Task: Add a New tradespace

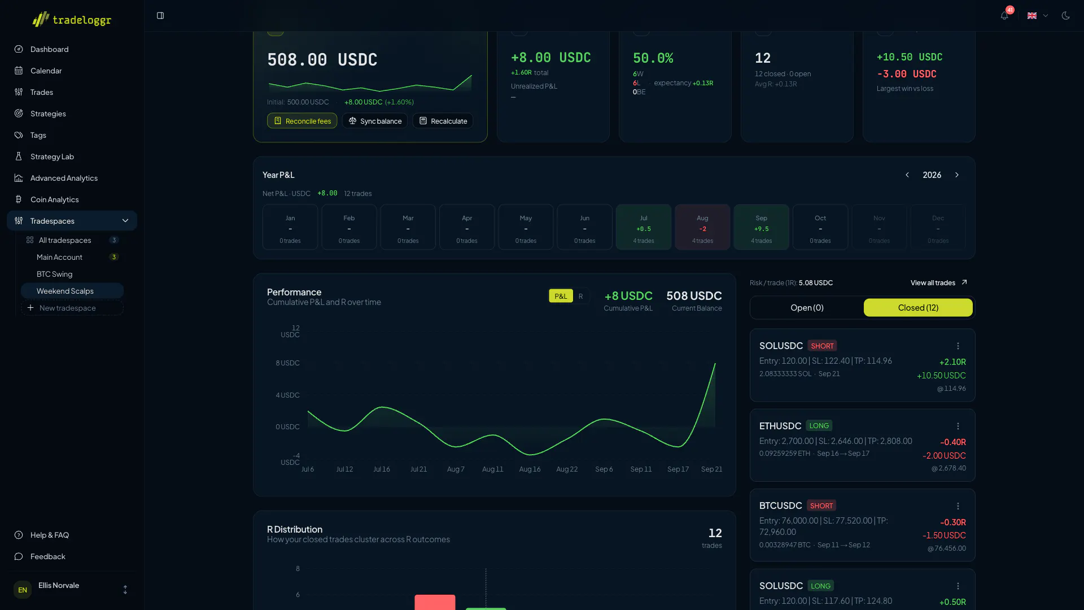Action: (72, 308)
